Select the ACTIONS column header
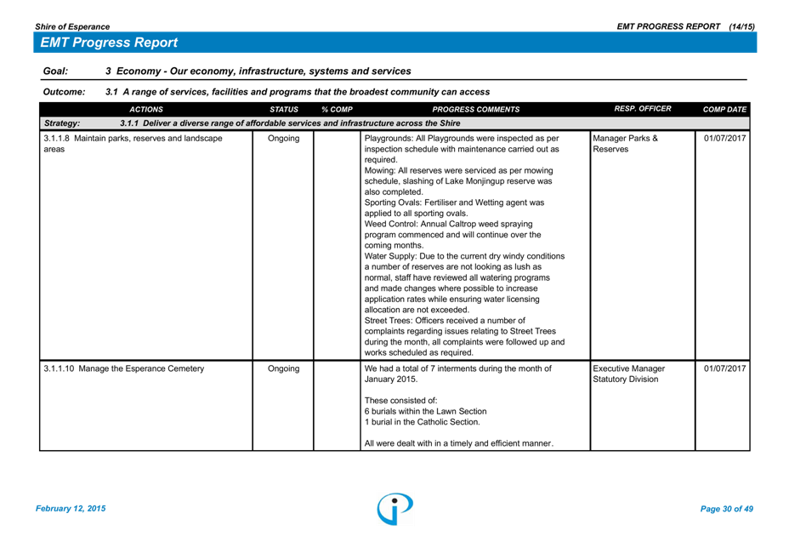Viewport: 789px width, 559px height. tap(146, 109)
